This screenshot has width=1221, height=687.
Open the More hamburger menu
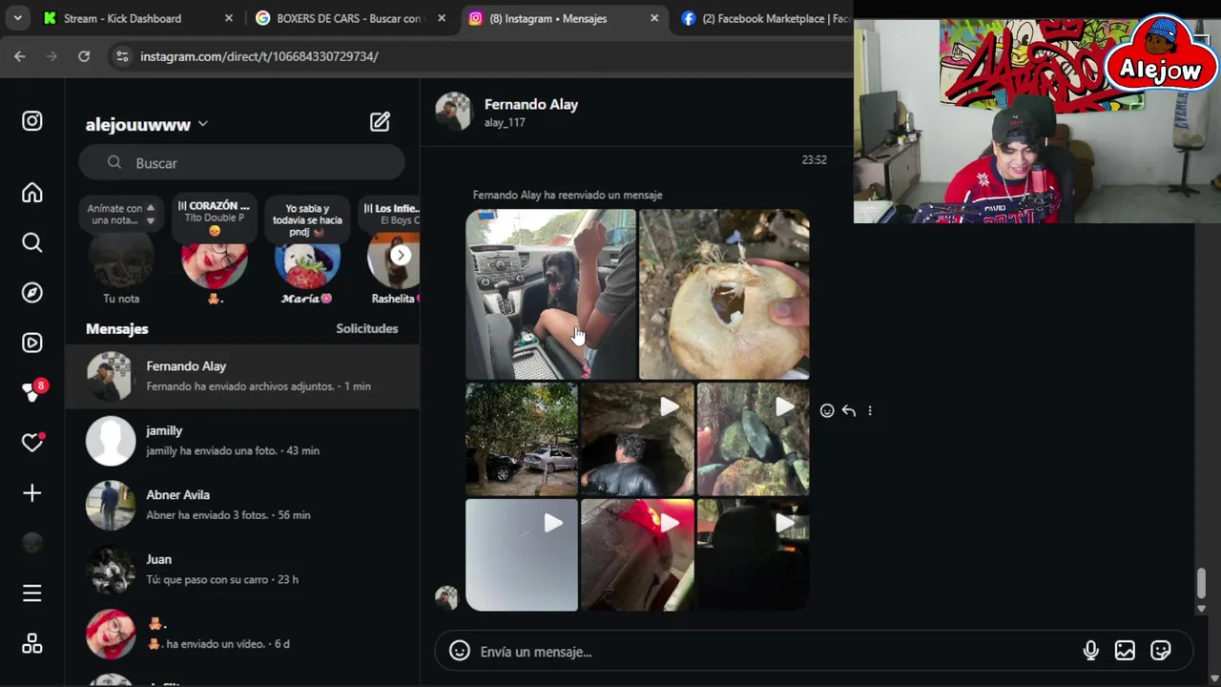pyautogui.click(x=32, y=593)
